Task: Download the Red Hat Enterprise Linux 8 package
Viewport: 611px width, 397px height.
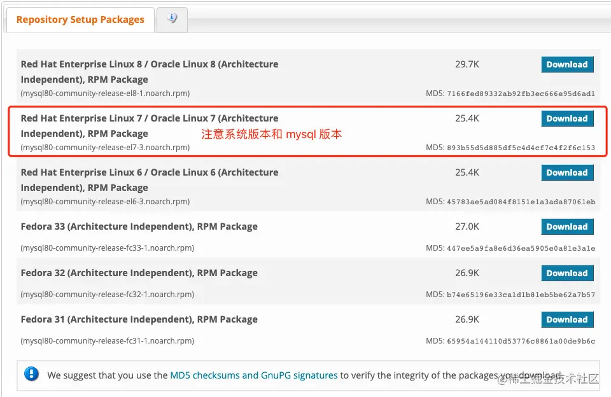Action: [x=567, y=64]
